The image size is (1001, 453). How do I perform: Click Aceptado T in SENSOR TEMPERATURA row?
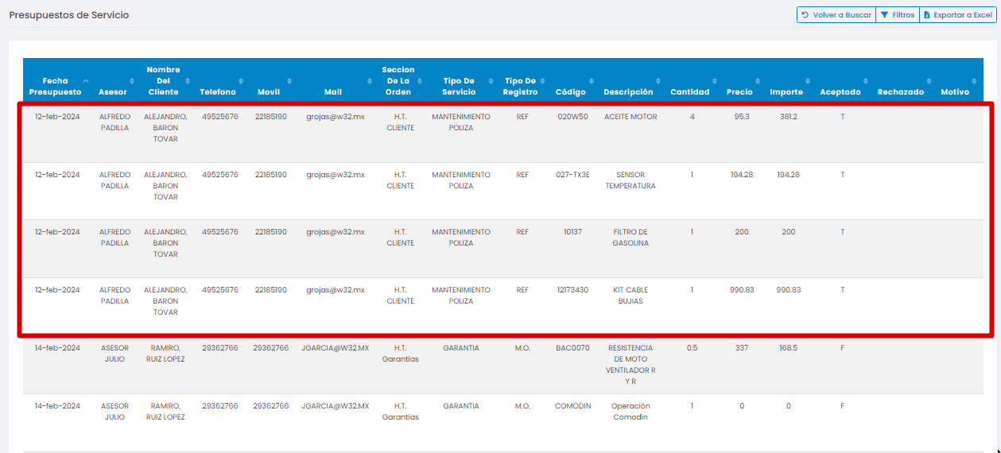click(x=843, y=175)
